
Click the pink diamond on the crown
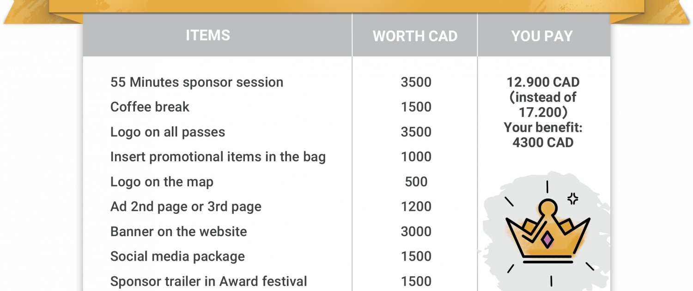click(547, 239)
